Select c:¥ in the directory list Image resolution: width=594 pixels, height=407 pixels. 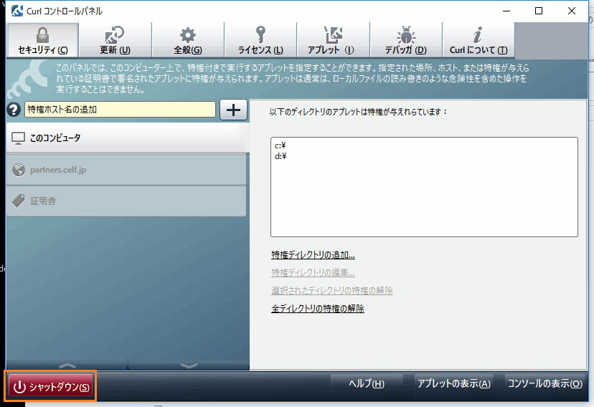[x=280, y=145]
